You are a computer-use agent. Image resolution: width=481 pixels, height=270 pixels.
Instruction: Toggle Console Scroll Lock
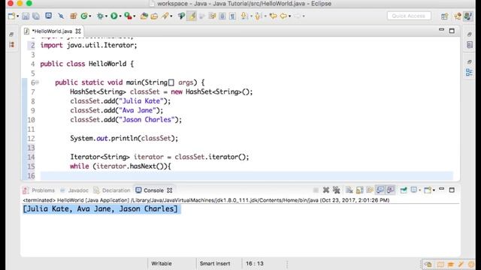click(359, 190)
